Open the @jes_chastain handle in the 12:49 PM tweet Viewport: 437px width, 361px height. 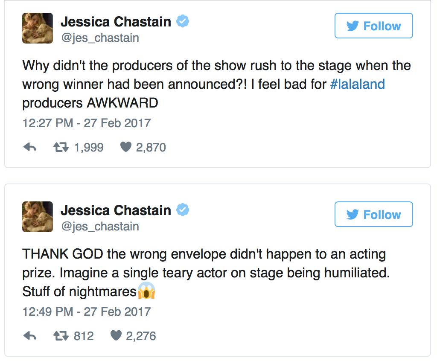[x=99, y=226]
